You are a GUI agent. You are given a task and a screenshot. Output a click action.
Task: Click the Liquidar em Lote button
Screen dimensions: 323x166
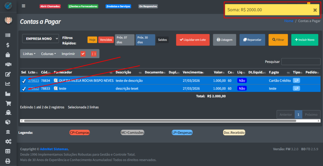(192, 40)
